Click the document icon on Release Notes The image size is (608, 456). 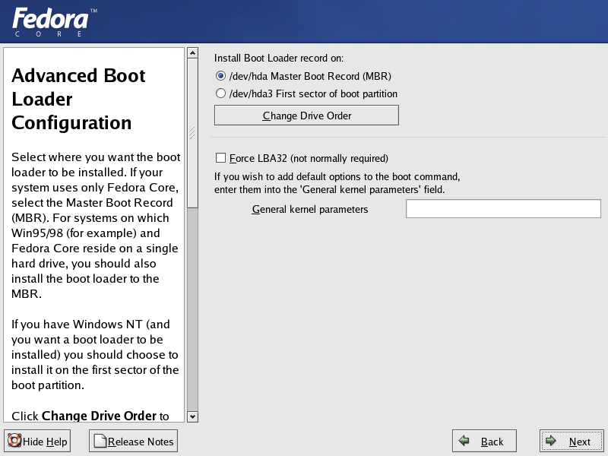pyautogui.click(x=100, y=441)
